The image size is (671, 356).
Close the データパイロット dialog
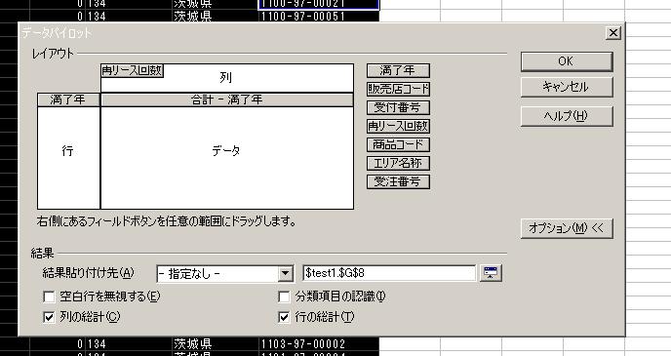613,33
